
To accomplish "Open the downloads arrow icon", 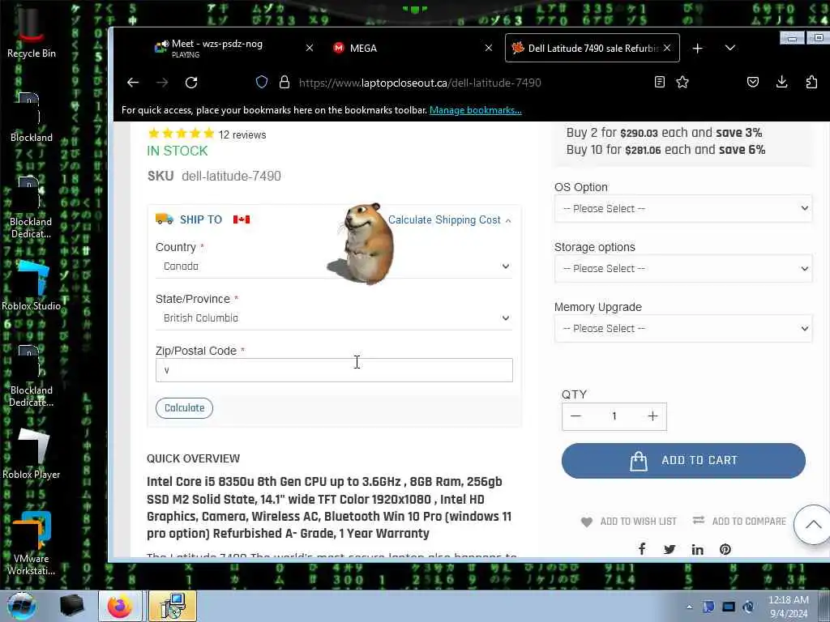I will [782, 82].
